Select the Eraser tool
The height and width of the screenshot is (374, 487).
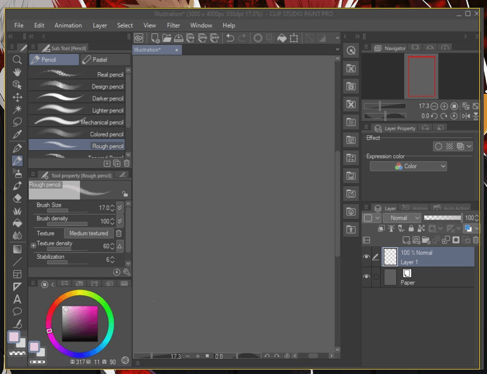[x=17, y=198]
